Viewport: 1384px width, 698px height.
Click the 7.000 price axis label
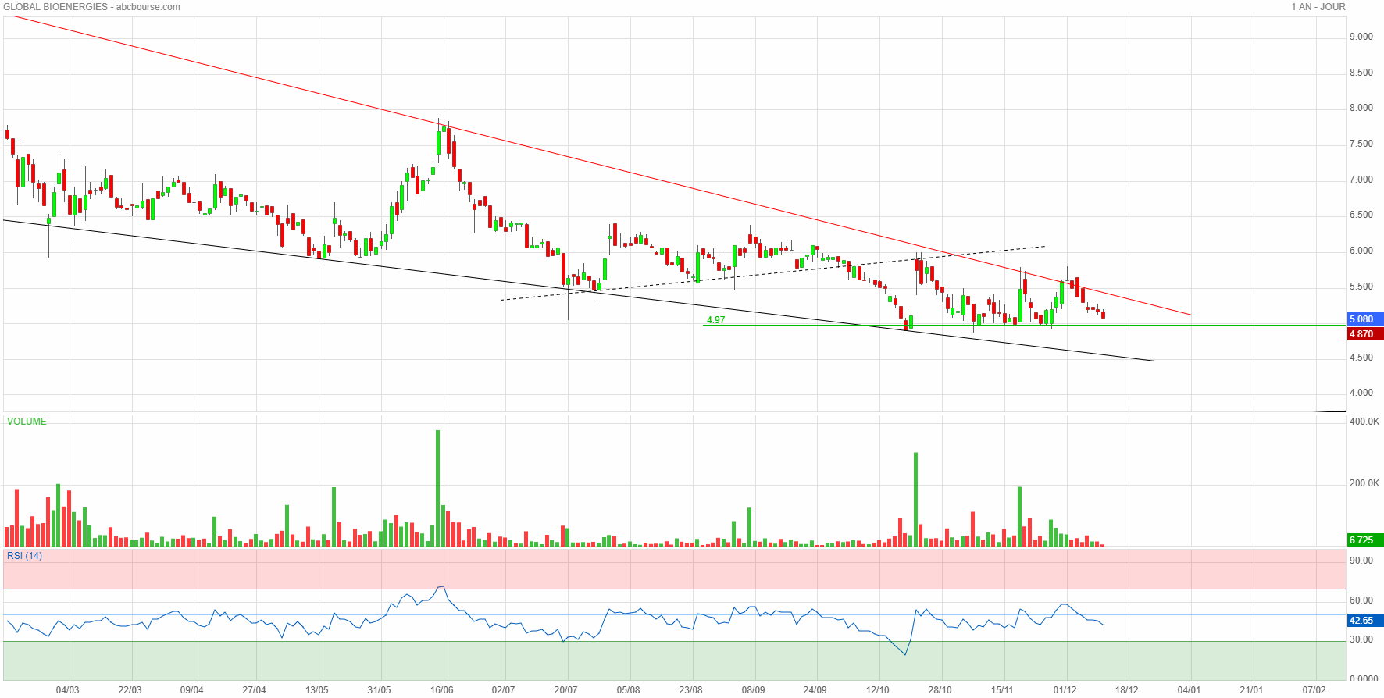click(x=1361, y=180)
